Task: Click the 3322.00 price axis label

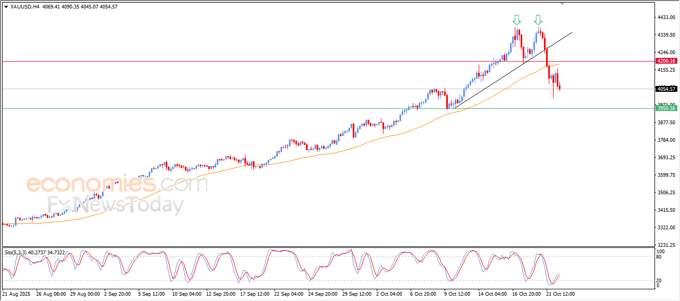Action: click(666, 228)
